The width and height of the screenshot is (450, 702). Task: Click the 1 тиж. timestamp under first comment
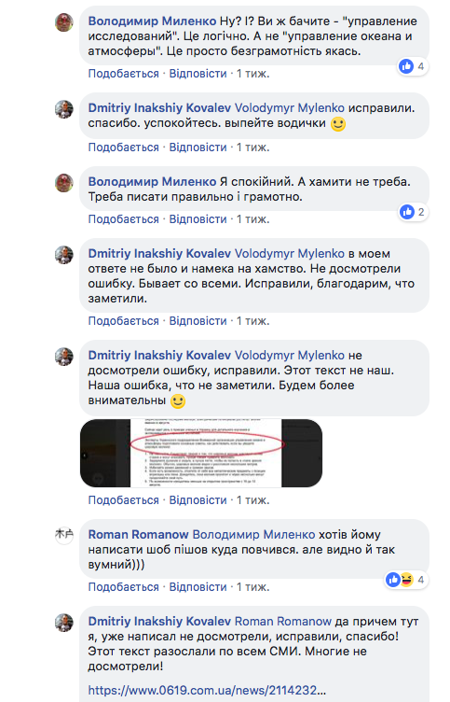(x=252, y=74)
